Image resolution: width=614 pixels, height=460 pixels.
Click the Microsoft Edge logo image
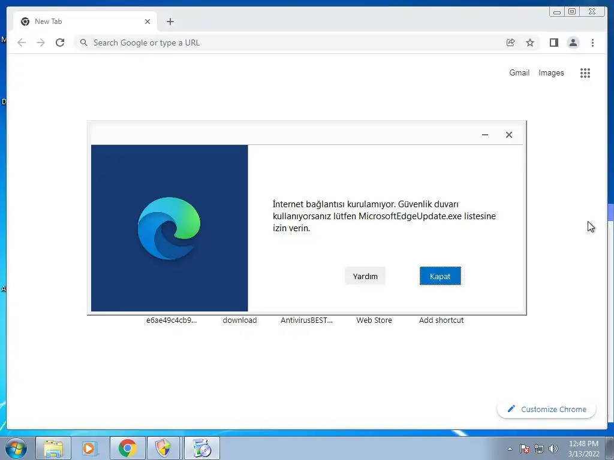coord(169,228)
